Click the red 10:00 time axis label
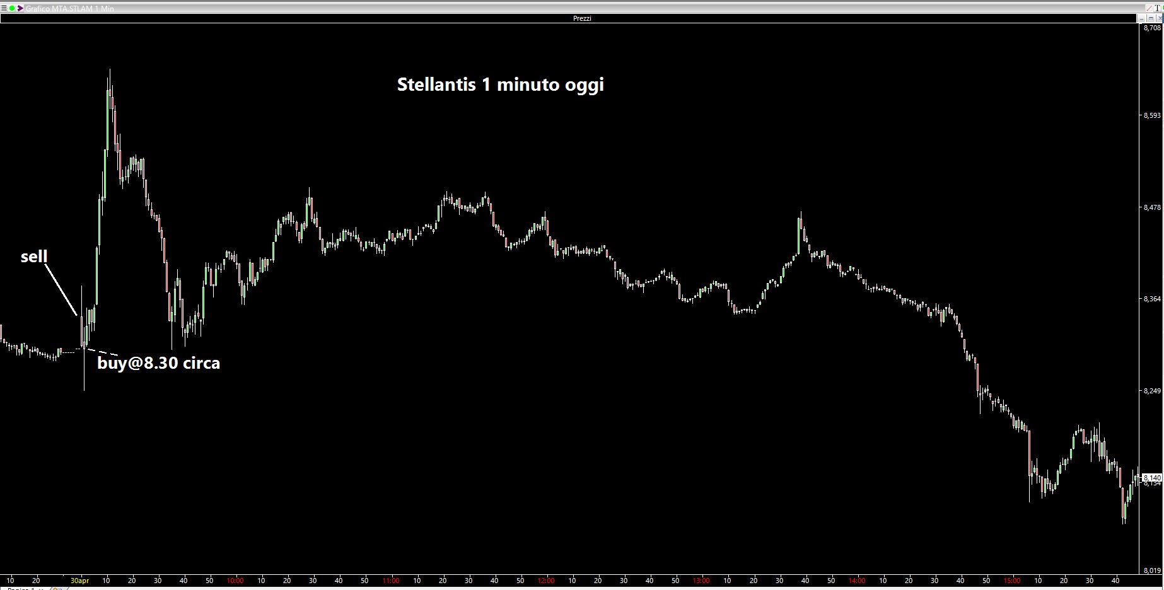Image resolution: width=1164 pixels, height=590 pixels. pyautogui.click(x=235, y=581)
